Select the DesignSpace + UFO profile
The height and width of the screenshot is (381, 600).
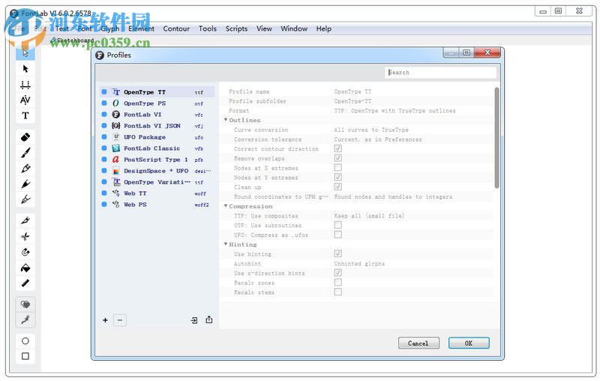tap(157, 170)
